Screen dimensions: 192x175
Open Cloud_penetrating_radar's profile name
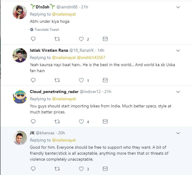(54, 91)
